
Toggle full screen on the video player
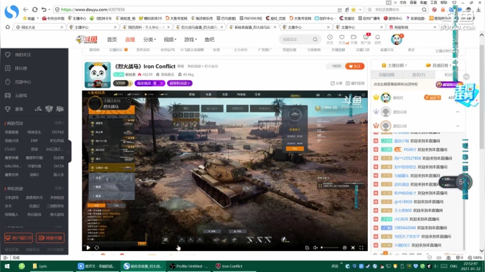(x=361, y=248)
